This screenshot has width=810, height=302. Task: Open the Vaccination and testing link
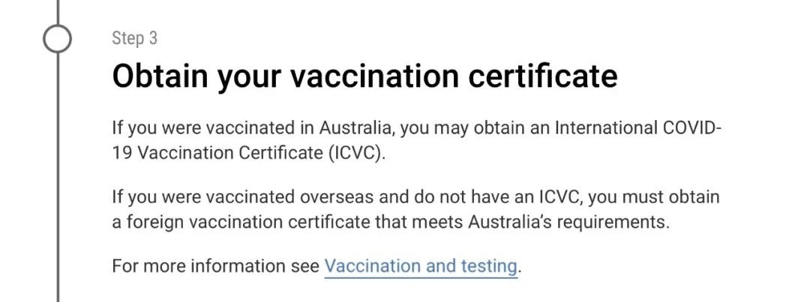pos(421,266)
